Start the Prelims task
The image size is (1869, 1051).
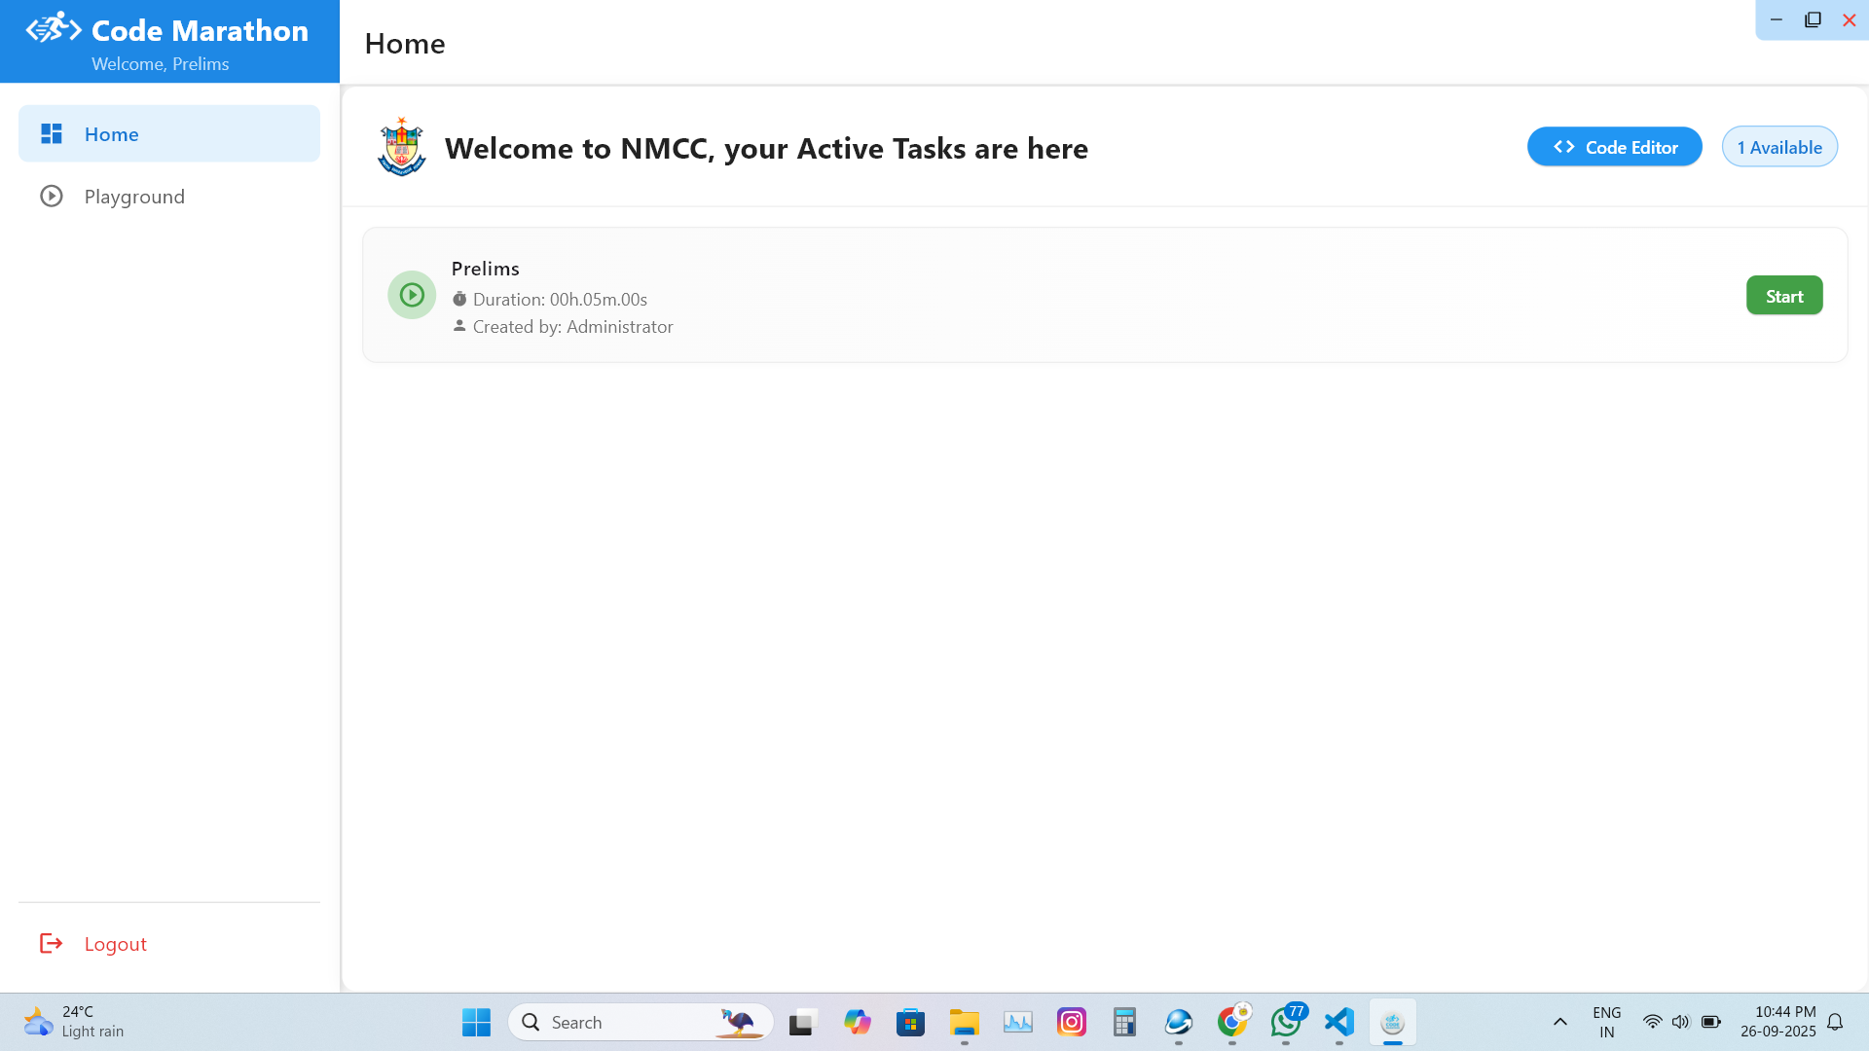[1784, 295]
